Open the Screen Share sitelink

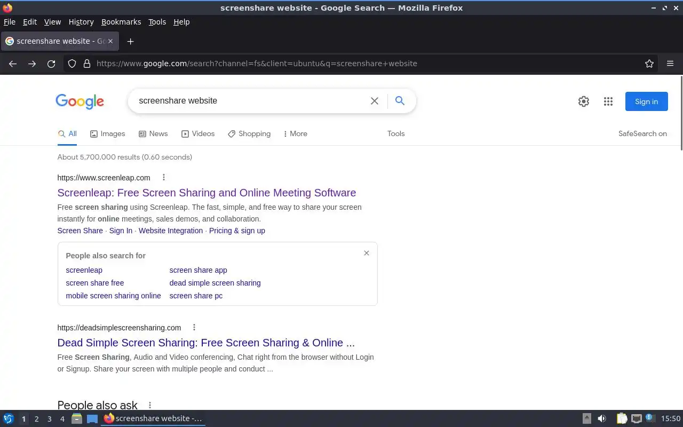(x=80, y=231)
